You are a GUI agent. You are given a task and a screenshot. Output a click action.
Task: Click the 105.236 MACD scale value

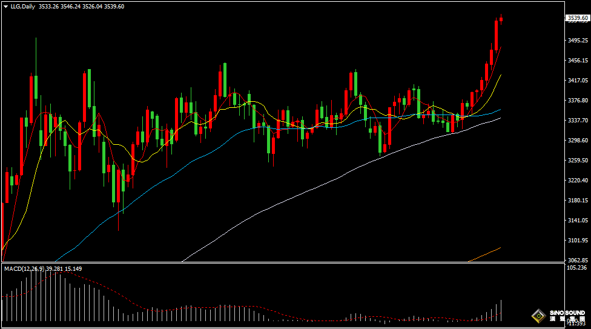pos(577,267)
